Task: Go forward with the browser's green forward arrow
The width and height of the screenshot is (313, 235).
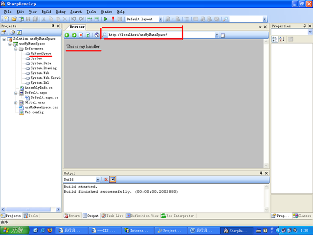Action: coord(74,35)
